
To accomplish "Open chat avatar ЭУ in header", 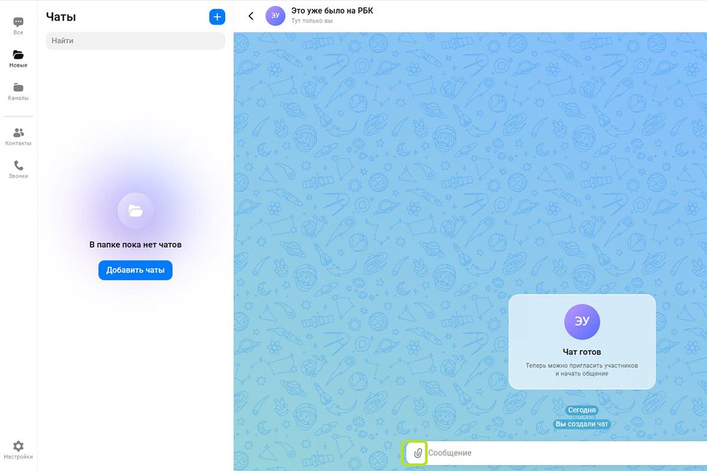I will 275,16.
